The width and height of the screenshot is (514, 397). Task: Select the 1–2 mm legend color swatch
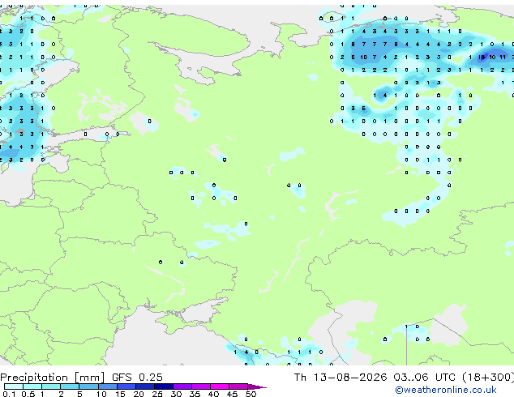pos(51,386)
